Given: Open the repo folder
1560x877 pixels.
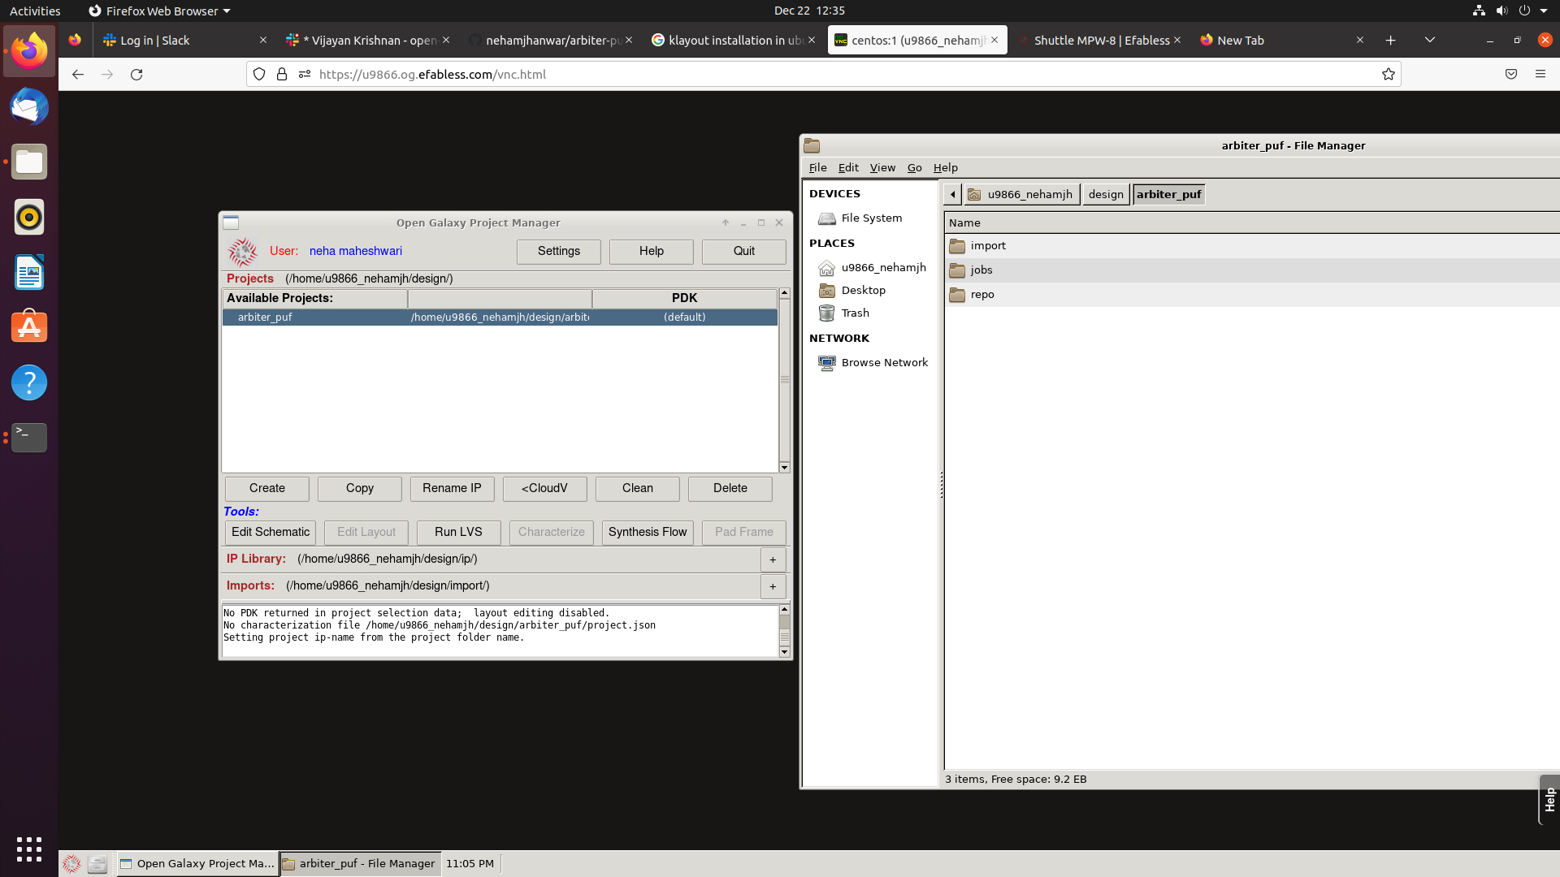Looking at the screenshot, I should 982,294.
